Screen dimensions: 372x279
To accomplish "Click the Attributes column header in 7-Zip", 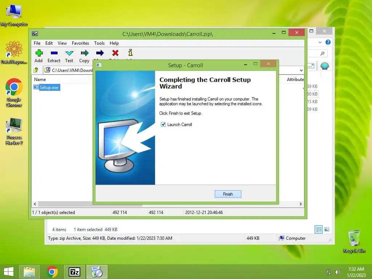I will (x=295, y=80).
